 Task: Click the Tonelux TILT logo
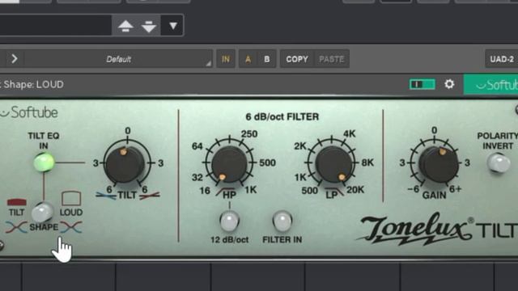438,229
